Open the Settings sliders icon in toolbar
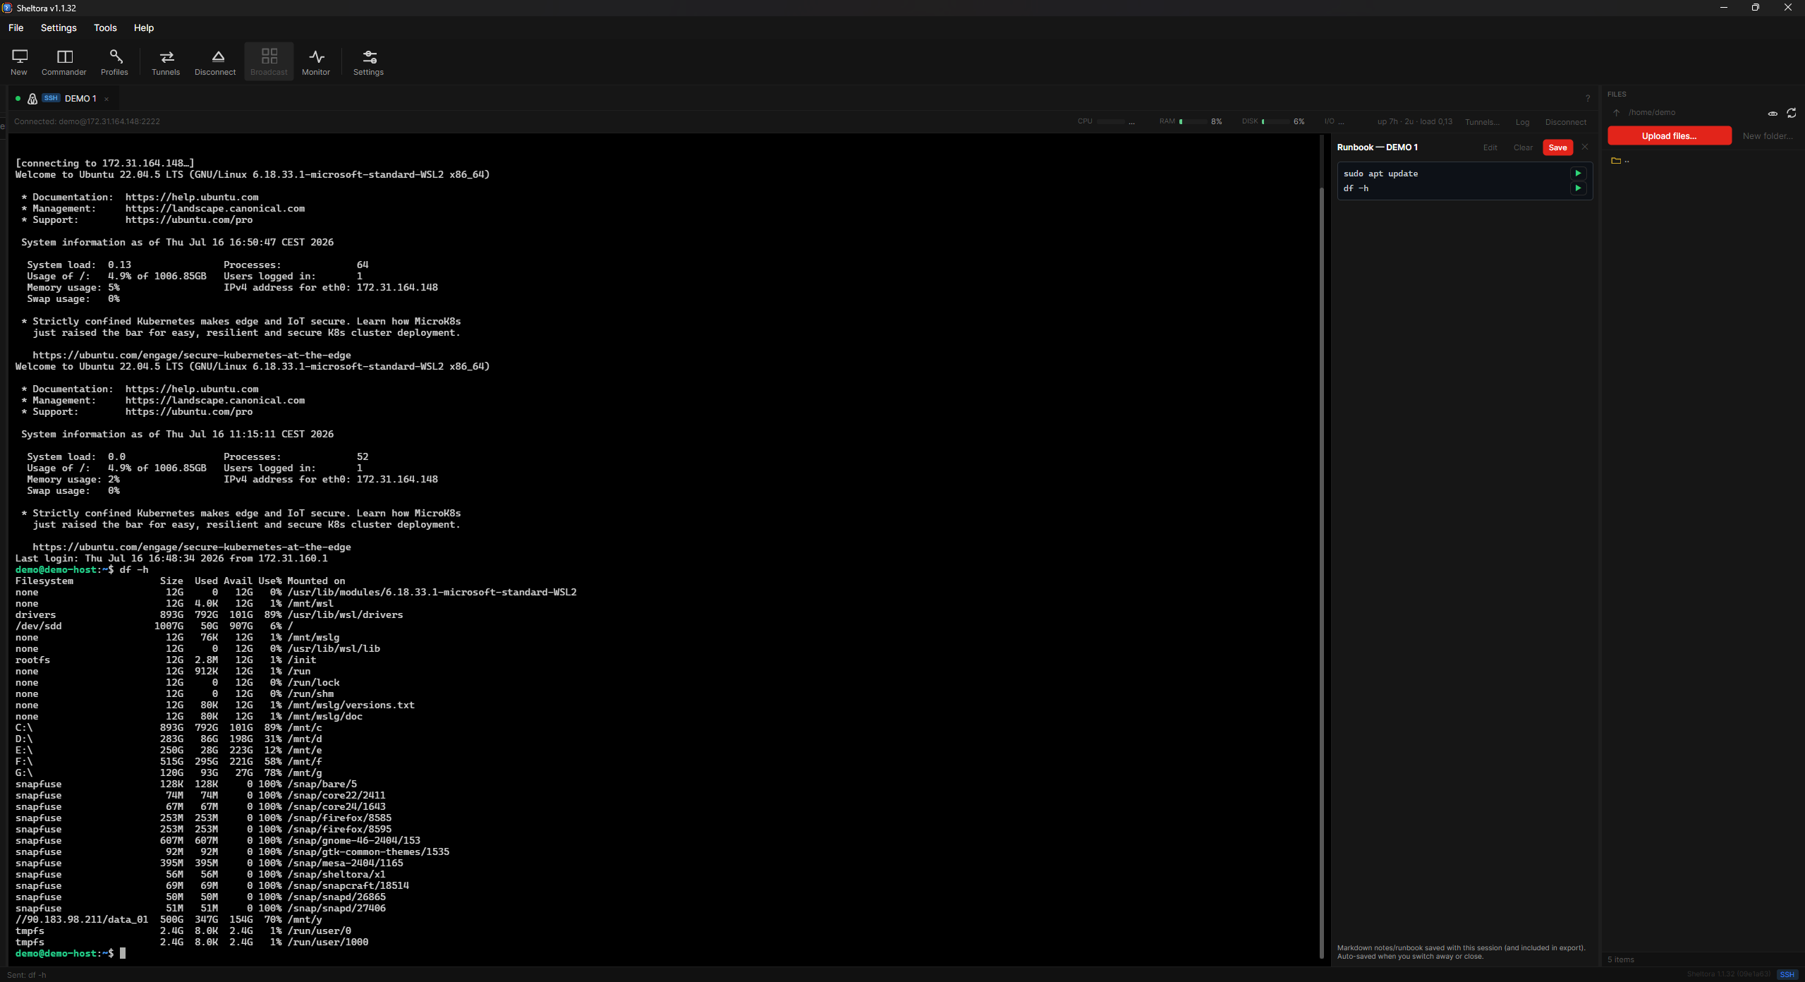Screen dimensions: 1805x982 pyautogui.click(x=368, y=61)
